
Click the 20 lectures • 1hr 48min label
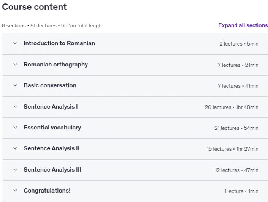(x=232, y=107)
